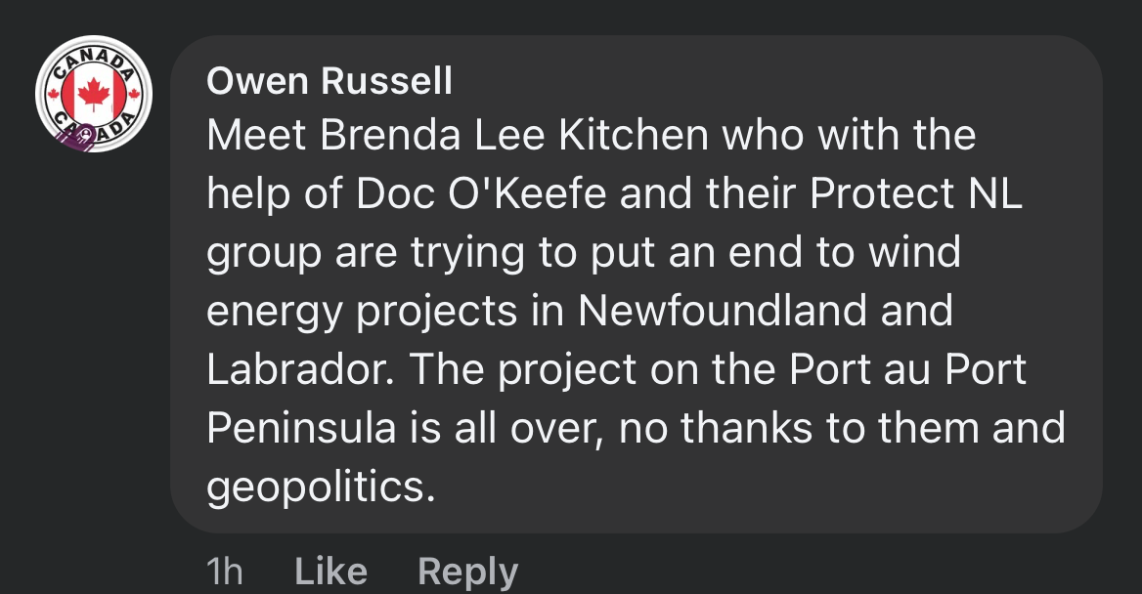Viewport: 1142px width, 594px height.
Task: Open the Canada flag profile picture
Action: [x=94, y=94]
